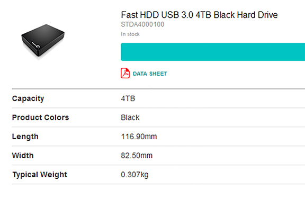
Task: Click the drive logo on product photo
Action: pyautogui.click(x=36, y=44)
